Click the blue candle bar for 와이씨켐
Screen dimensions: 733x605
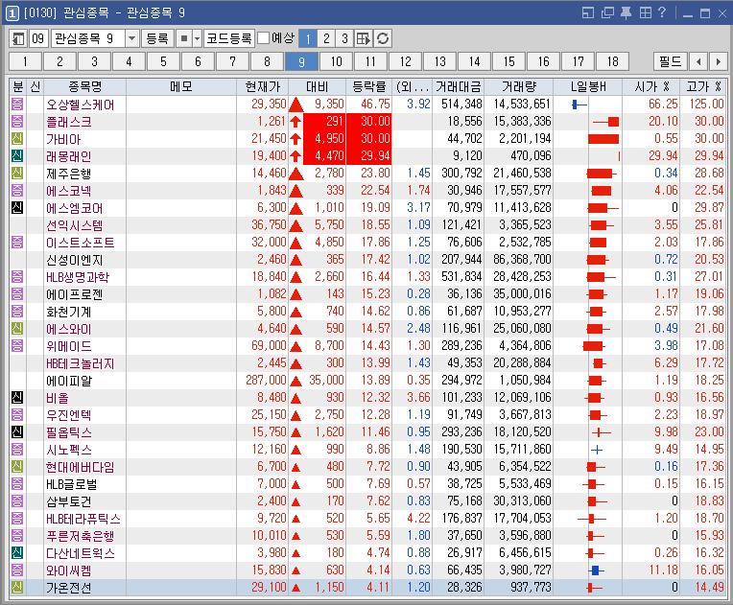click(x=595, y=570)
